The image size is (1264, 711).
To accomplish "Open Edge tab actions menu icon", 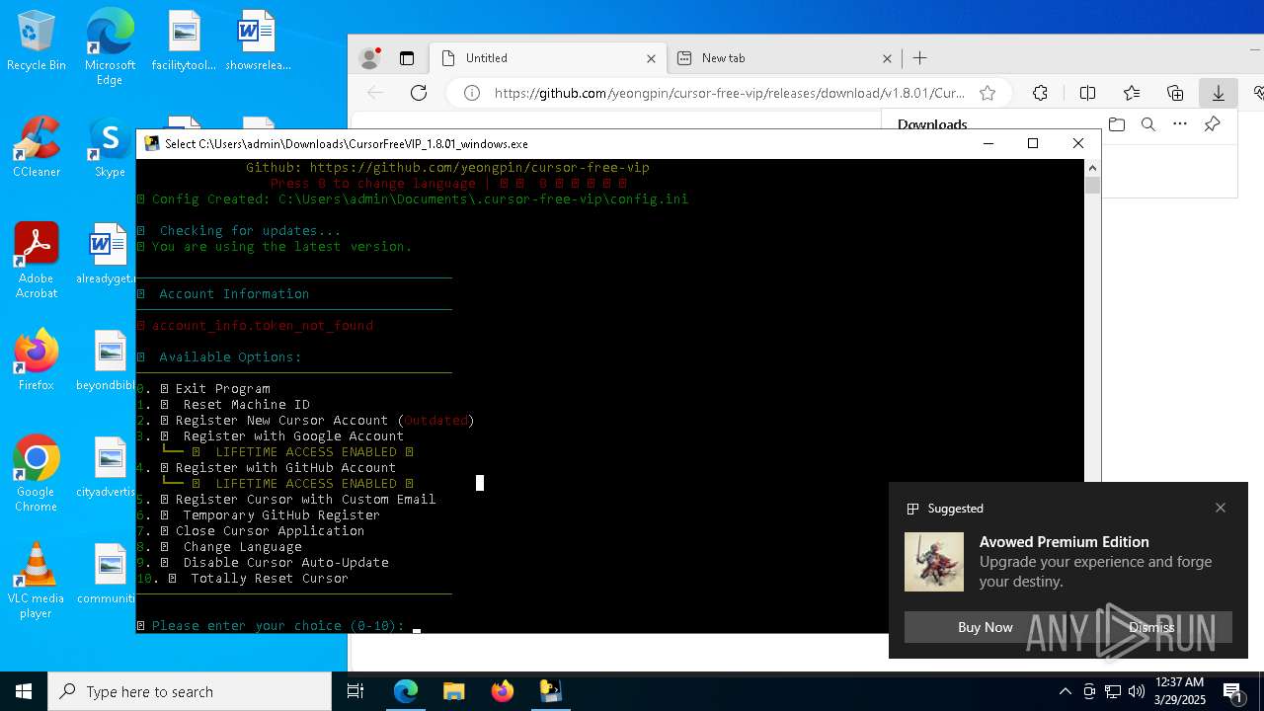I will pyautogui.click(x=407, y=58).
